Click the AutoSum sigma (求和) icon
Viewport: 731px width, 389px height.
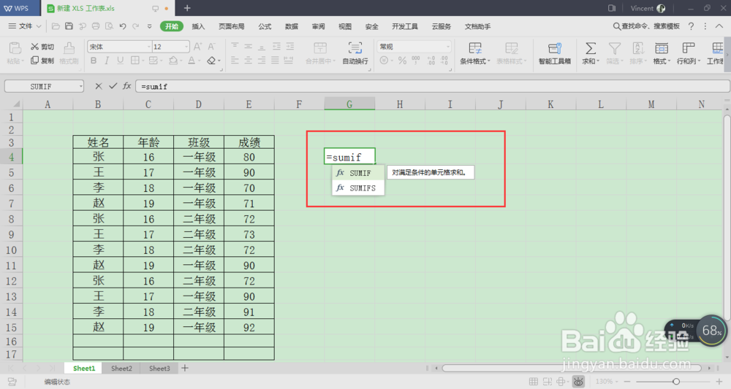click(590, 48)
